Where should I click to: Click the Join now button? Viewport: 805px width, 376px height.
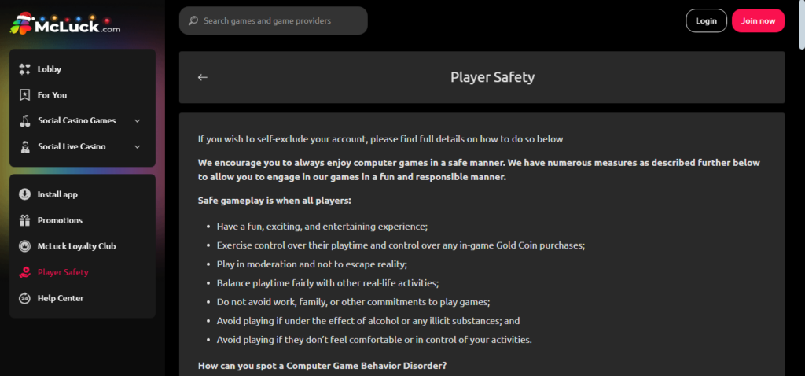[x=759, y=20]
